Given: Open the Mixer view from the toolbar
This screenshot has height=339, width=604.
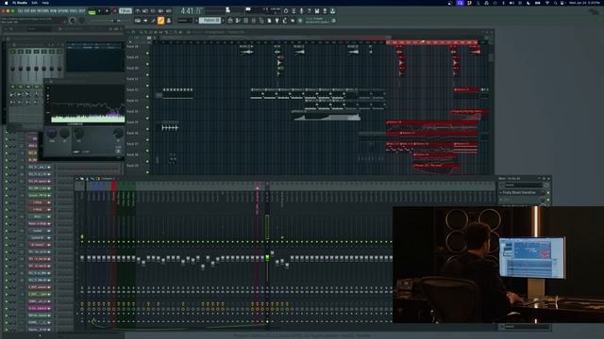Looking at the screenshot, I should pos(254,21).
